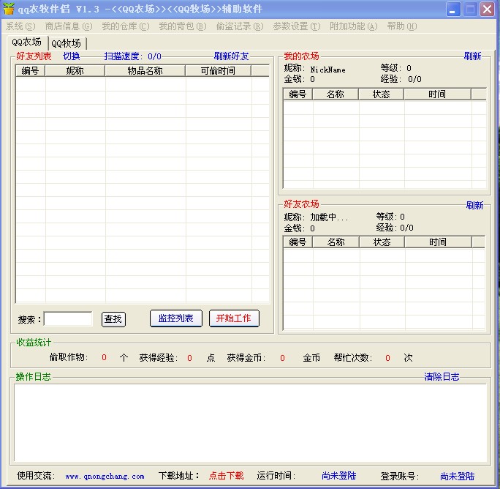
Task: Focus the 搜索 input field
Action: click(x=68, y=318)
